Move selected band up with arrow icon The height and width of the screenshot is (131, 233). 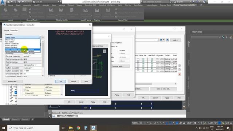point(179,65)
